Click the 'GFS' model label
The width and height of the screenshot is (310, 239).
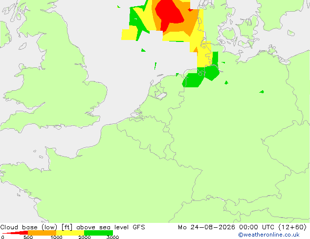pyautogui.click(x=139, y=227)
